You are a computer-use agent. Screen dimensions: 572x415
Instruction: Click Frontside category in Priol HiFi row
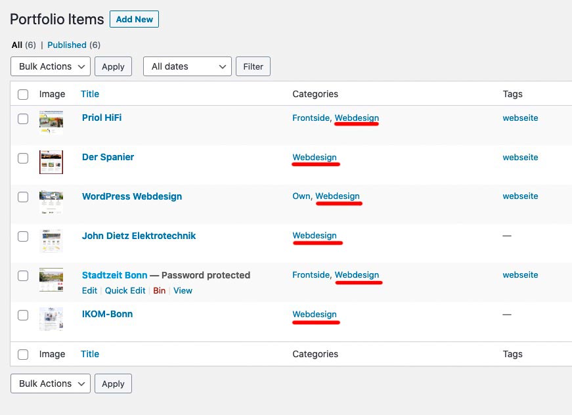pos(311,118)
